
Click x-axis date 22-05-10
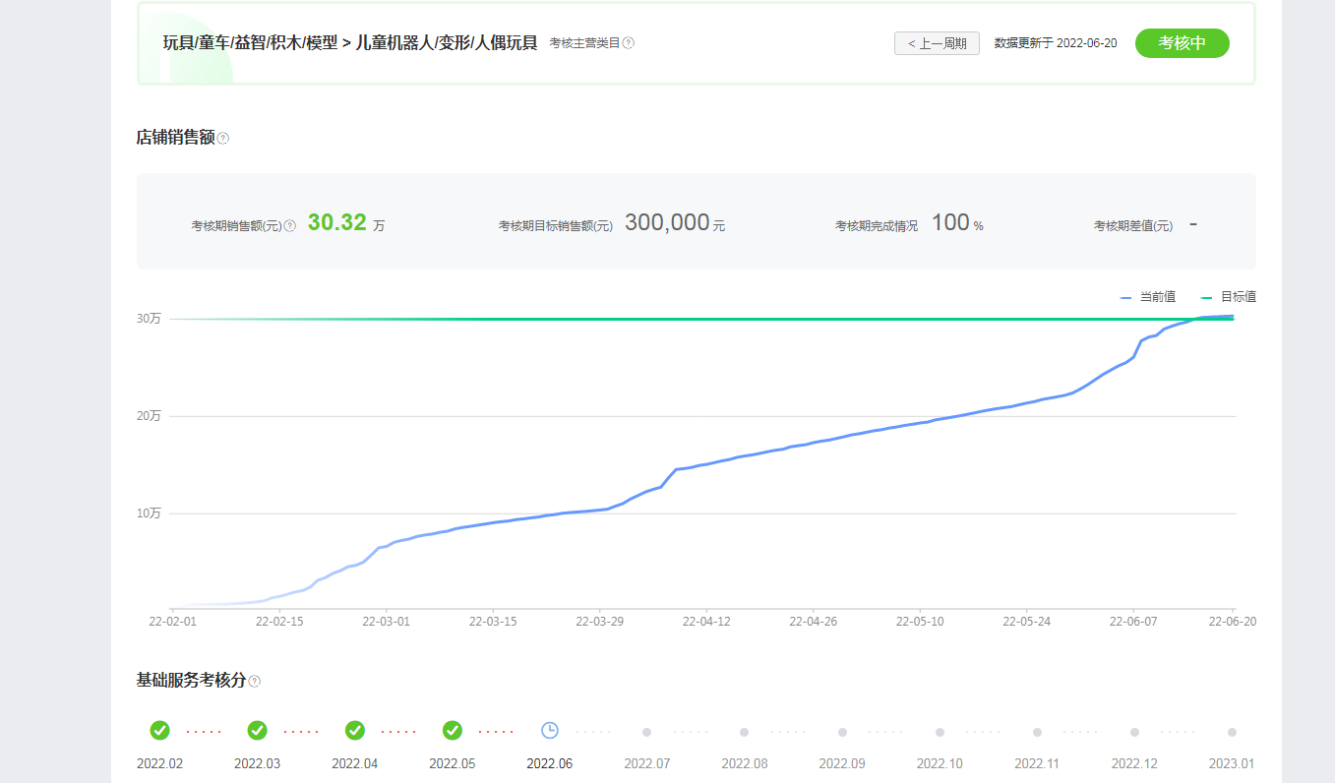click(x=920, y=622)
